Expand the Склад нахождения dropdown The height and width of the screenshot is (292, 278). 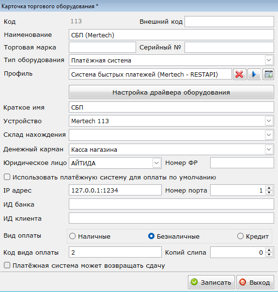point(269,135)
